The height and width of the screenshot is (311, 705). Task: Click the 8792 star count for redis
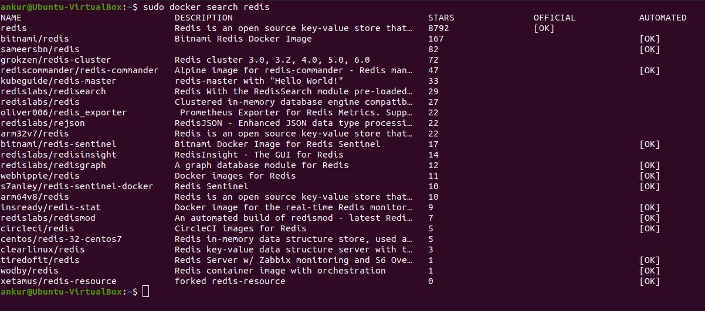[439, 28]
